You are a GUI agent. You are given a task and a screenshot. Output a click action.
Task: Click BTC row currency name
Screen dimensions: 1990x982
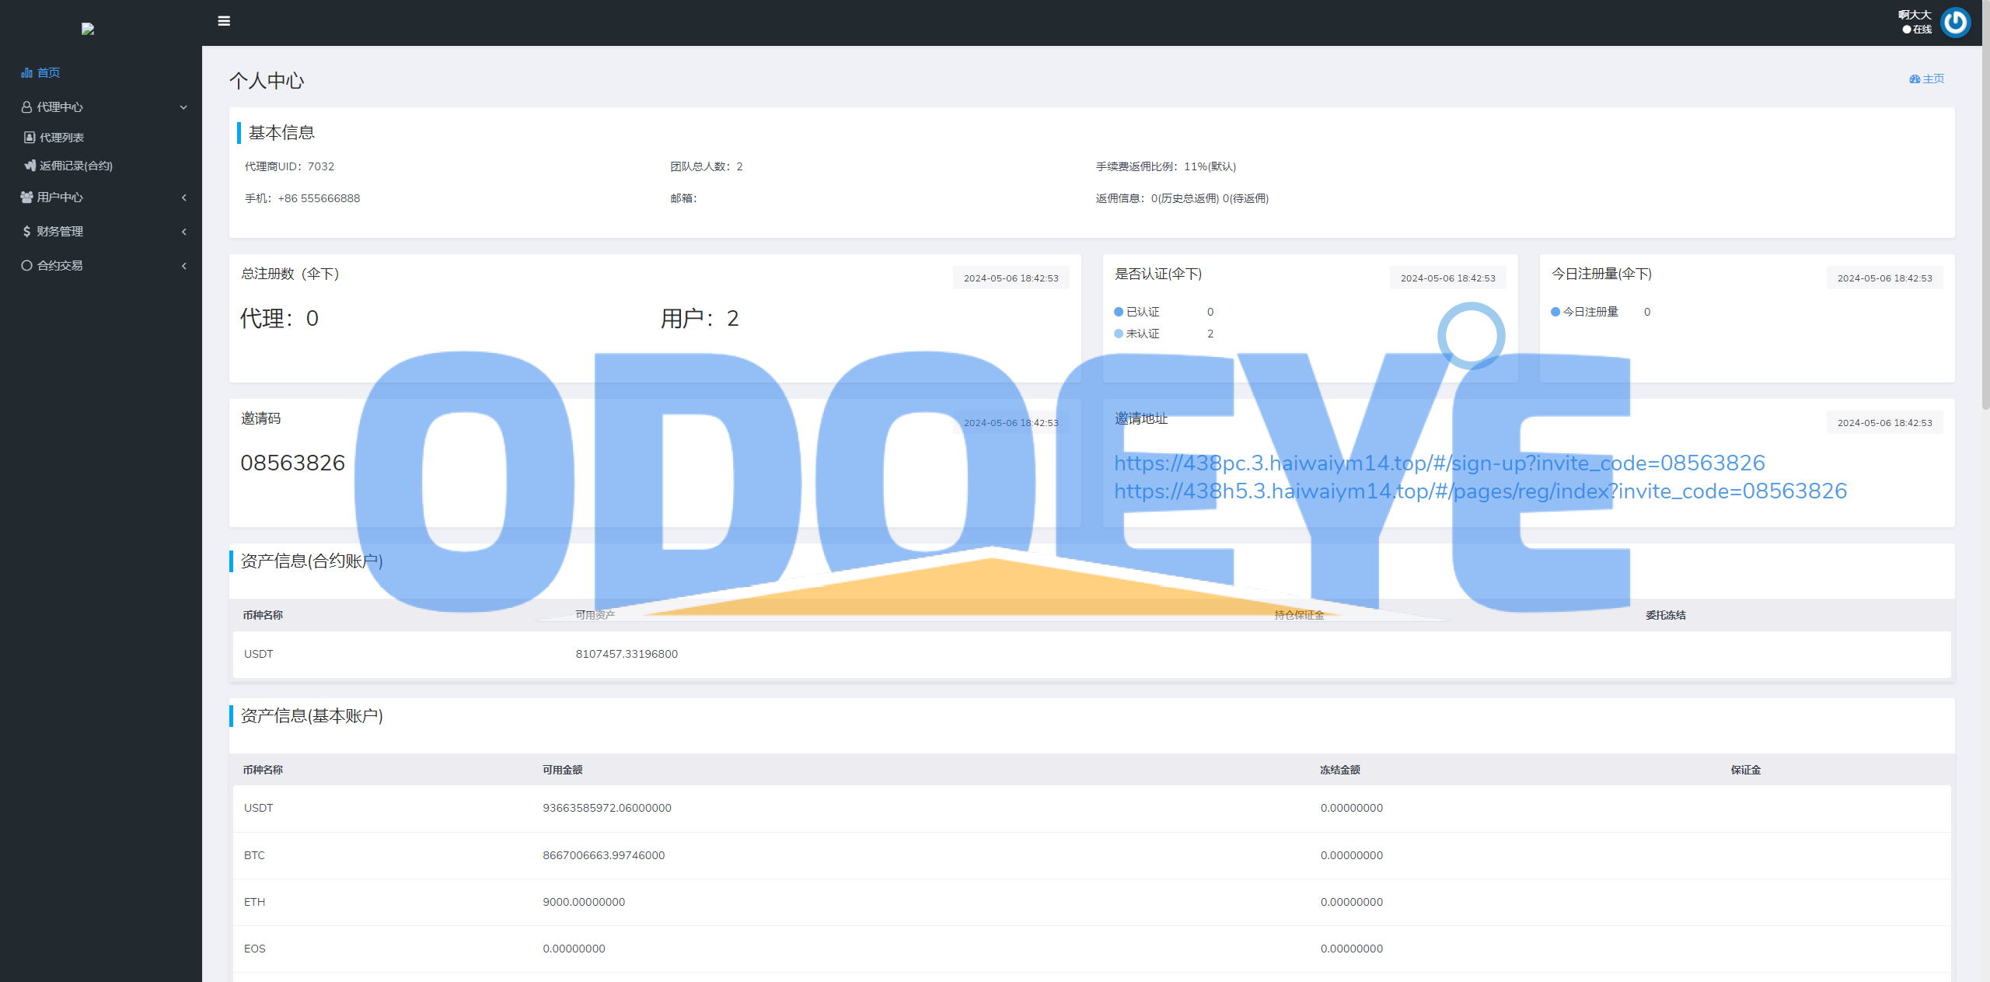coord(254,855)
